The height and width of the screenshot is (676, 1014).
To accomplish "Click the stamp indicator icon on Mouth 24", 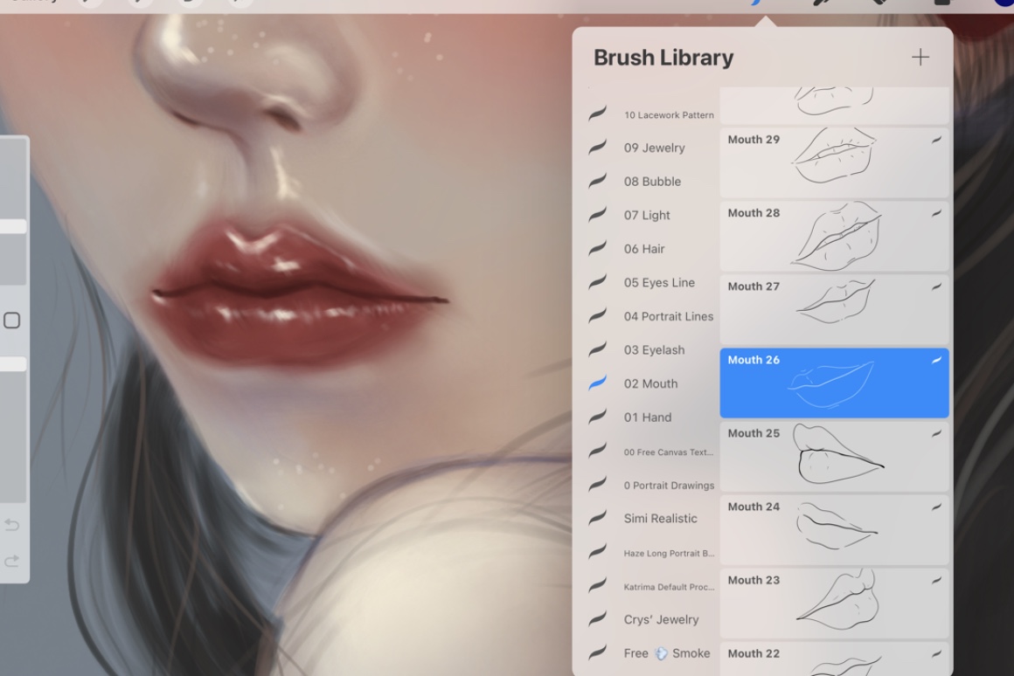I will coord(936,507).
